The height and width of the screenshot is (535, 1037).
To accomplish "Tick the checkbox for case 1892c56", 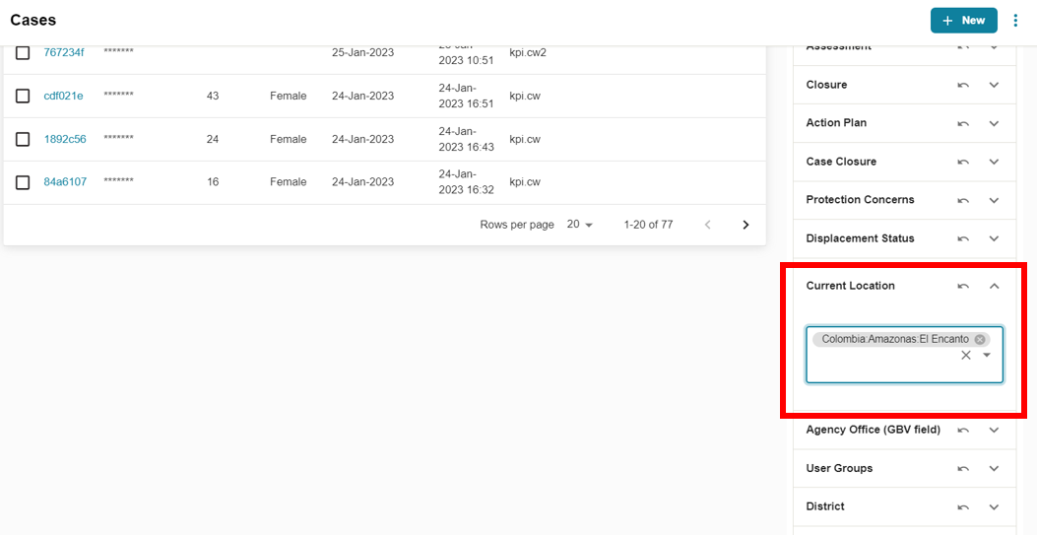I will [23, 139].
